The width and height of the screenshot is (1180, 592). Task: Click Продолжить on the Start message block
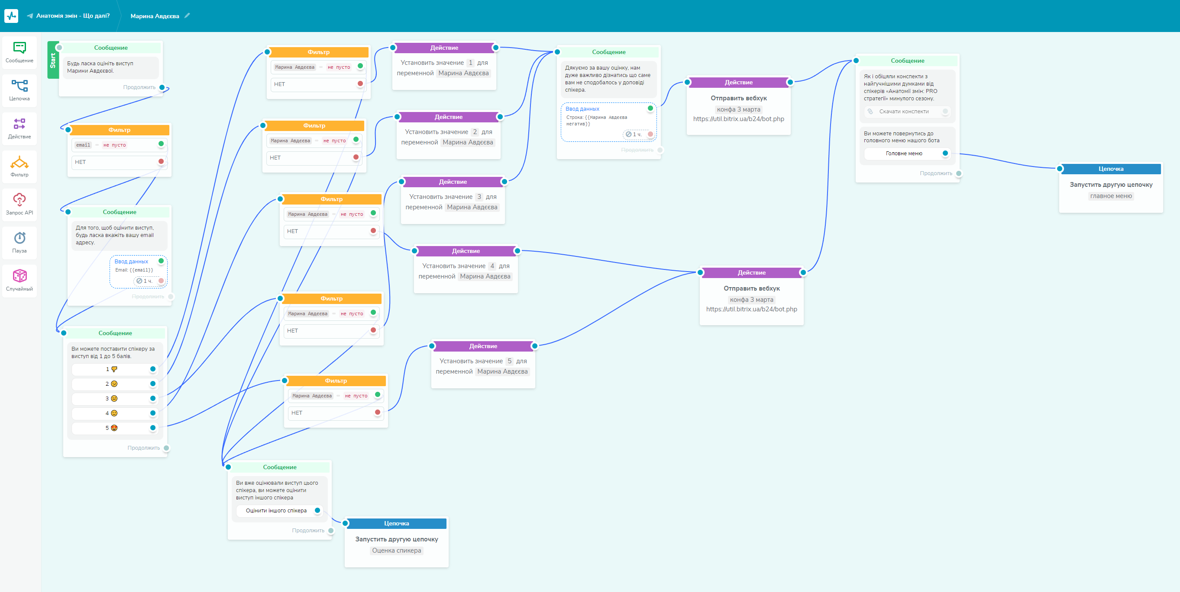click(139, 87)
